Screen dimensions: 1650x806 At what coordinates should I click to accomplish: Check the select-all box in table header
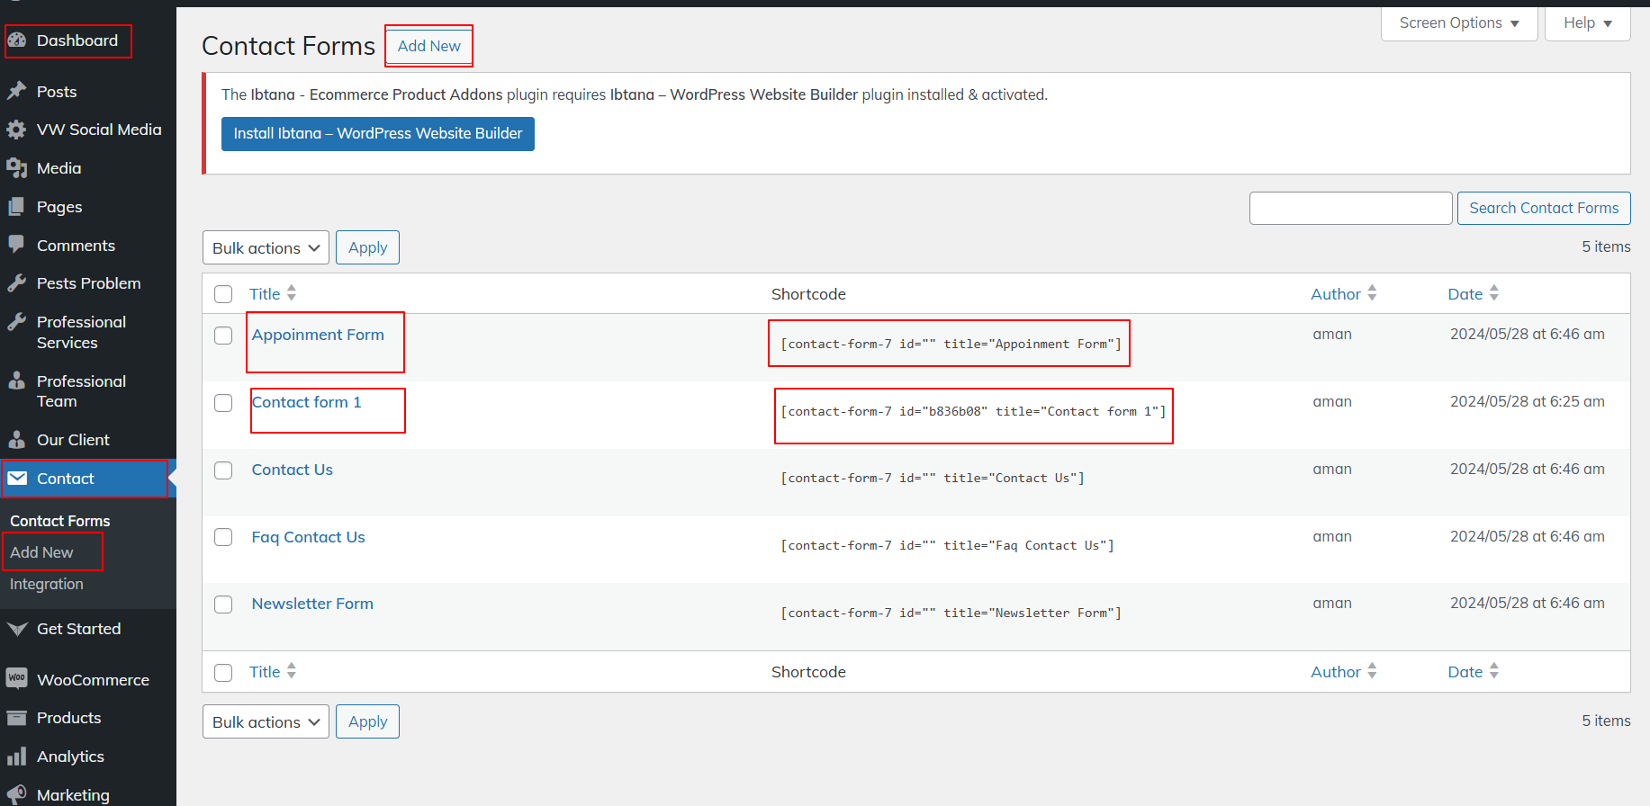point(223,294)
